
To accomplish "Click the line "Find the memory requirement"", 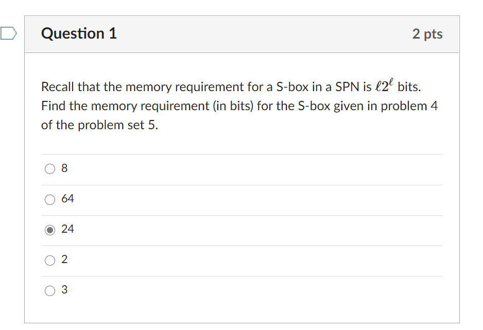I will (x=239, y=106).
